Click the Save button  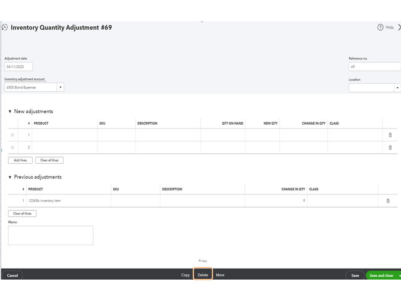355,275
